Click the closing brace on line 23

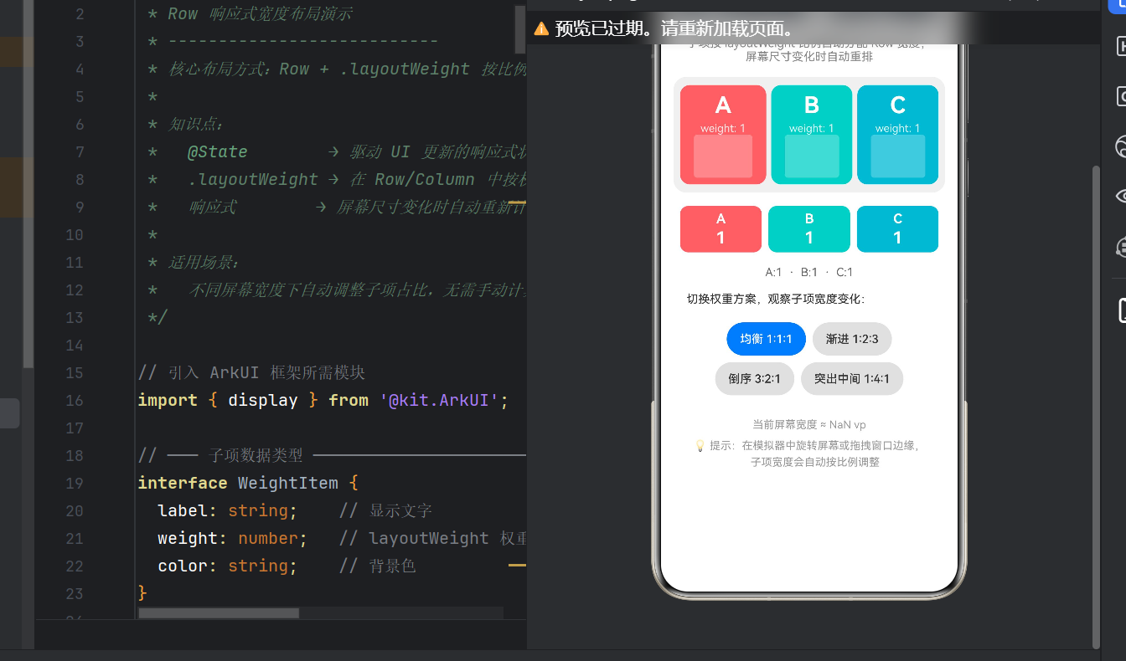[142, 593]
